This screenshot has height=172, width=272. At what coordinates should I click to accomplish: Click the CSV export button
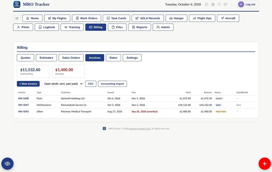tap(91, 84)
